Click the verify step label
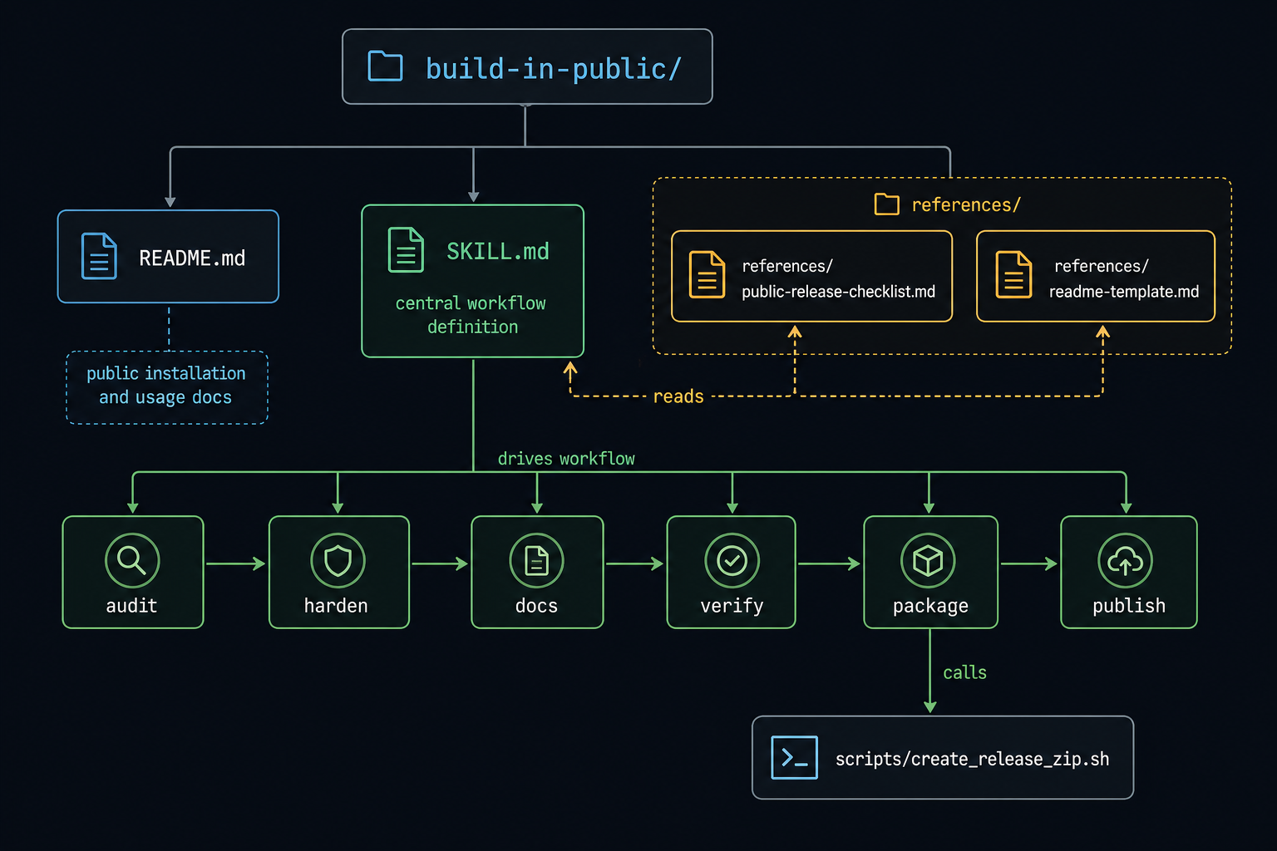1277x851 pixels. point(732,606)
